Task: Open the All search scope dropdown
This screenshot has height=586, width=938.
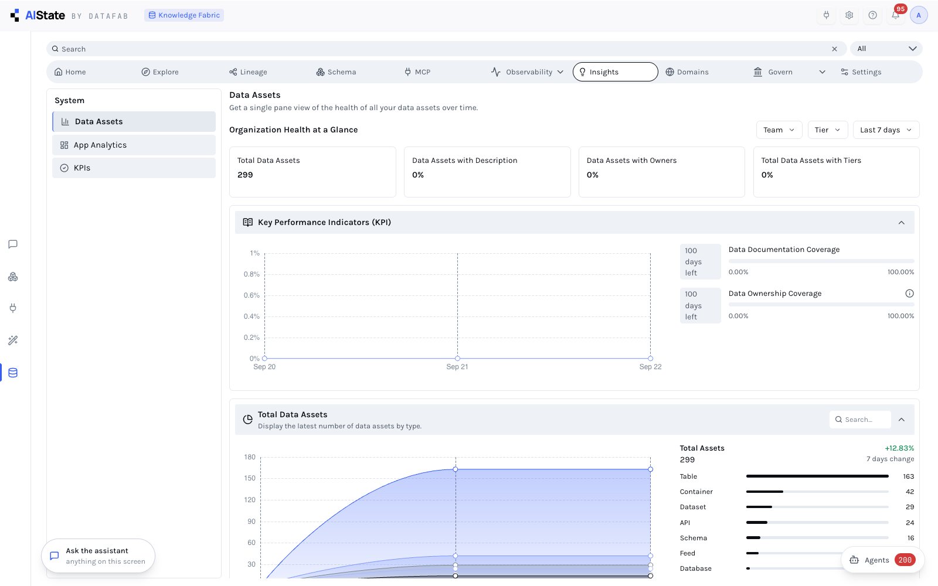Action: [x=886, y=49]
